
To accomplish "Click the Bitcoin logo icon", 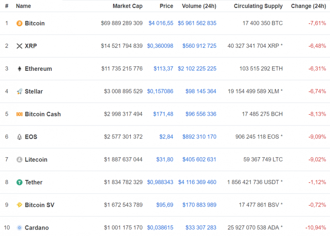I will point(19,23).
